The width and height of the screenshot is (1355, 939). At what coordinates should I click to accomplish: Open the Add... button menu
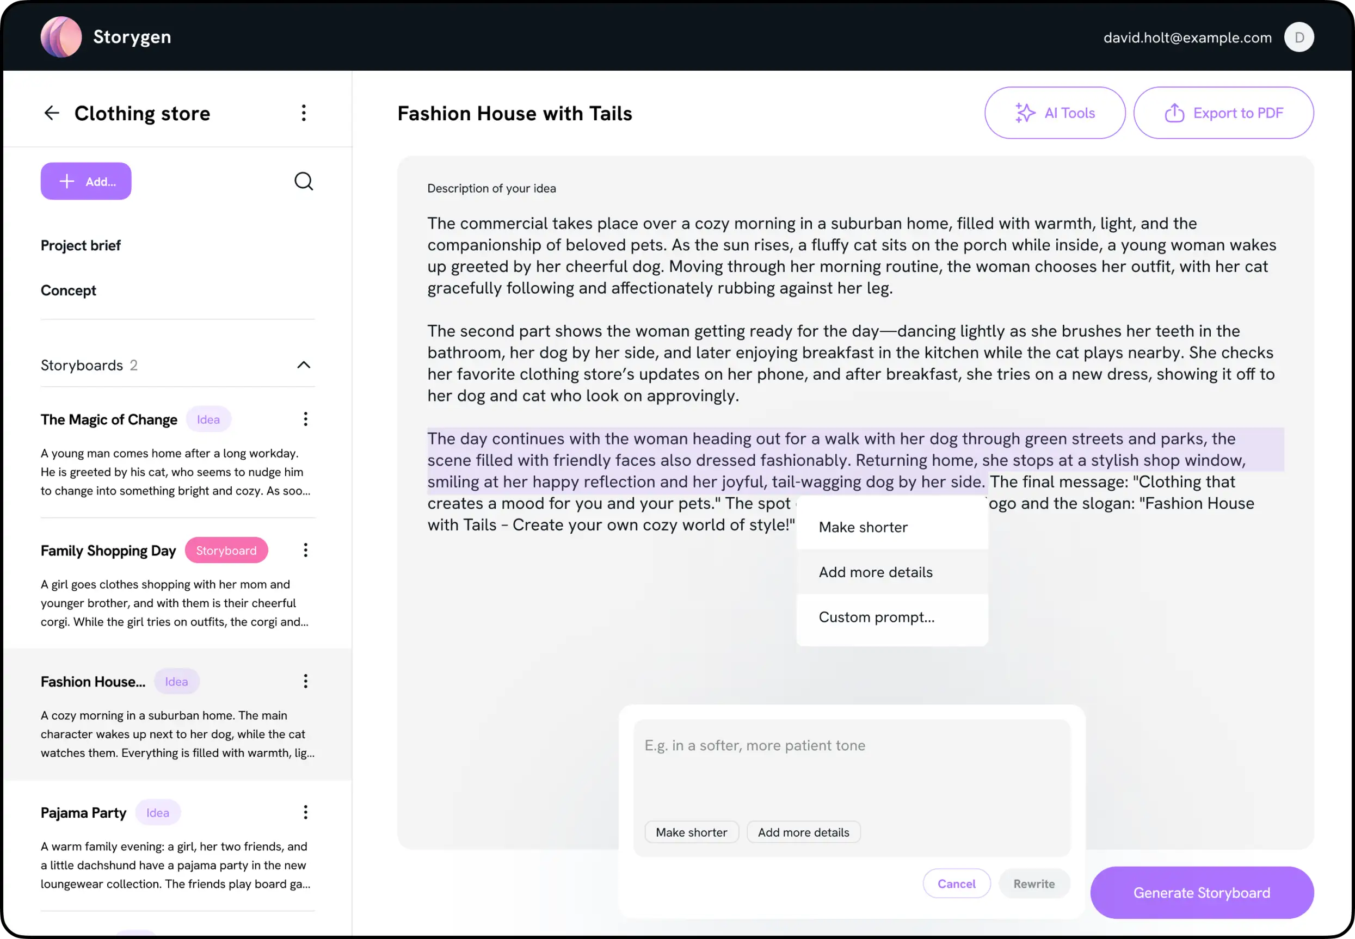point(86,181)
